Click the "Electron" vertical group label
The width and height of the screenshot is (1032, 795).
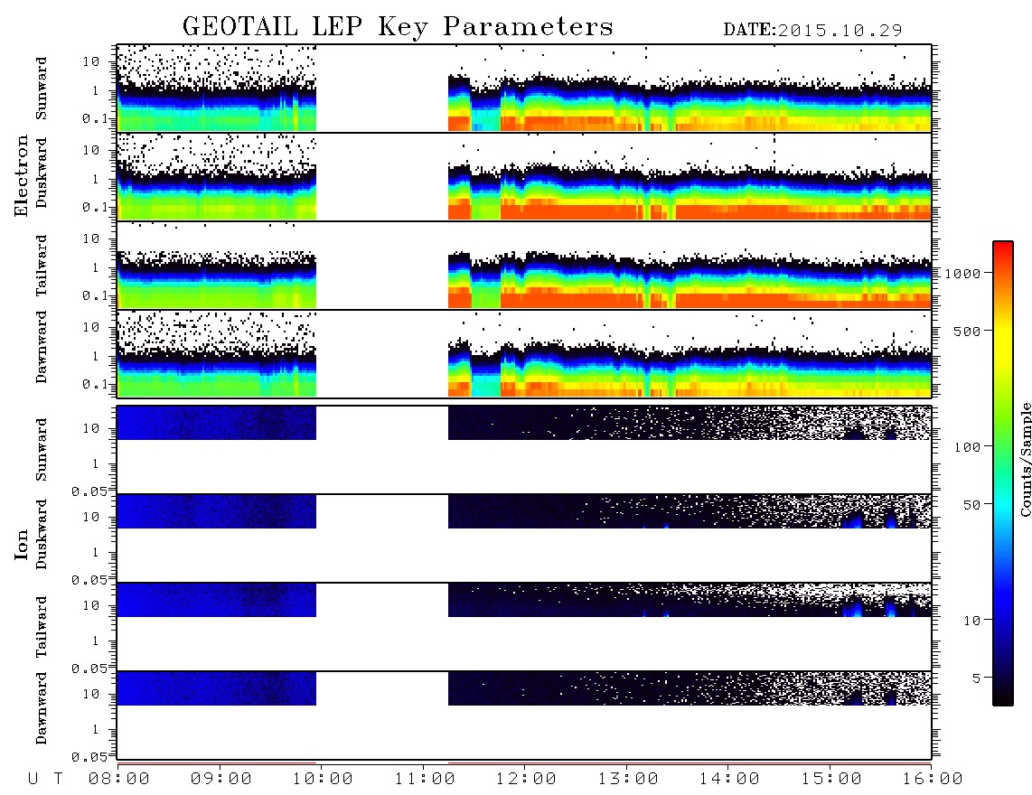point(22,175)
